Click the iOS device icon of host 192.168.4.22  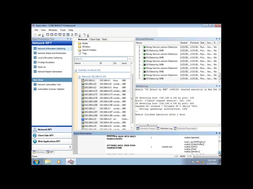pos(83,119)
